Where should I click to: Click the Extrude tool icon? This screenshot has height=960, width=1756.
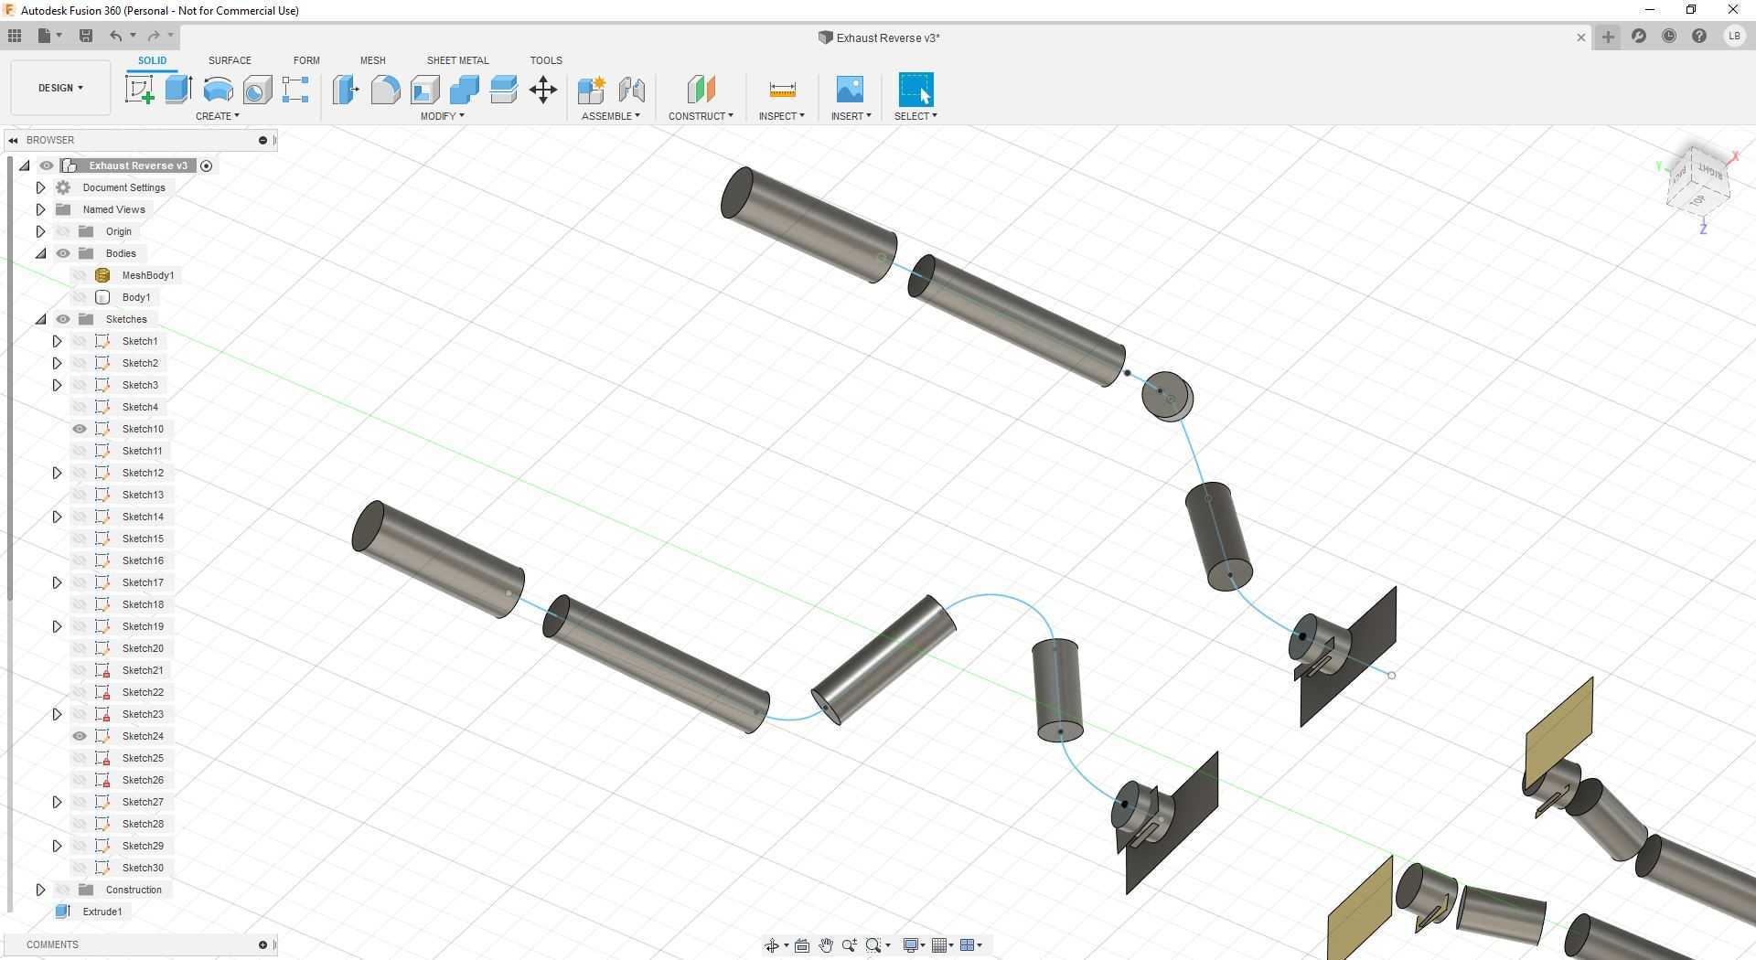click(x=178, y=90)
